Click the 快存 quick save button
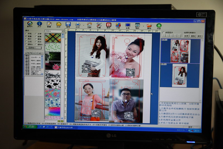The height and width of the screenshot is (149, 223). (186, 36)
